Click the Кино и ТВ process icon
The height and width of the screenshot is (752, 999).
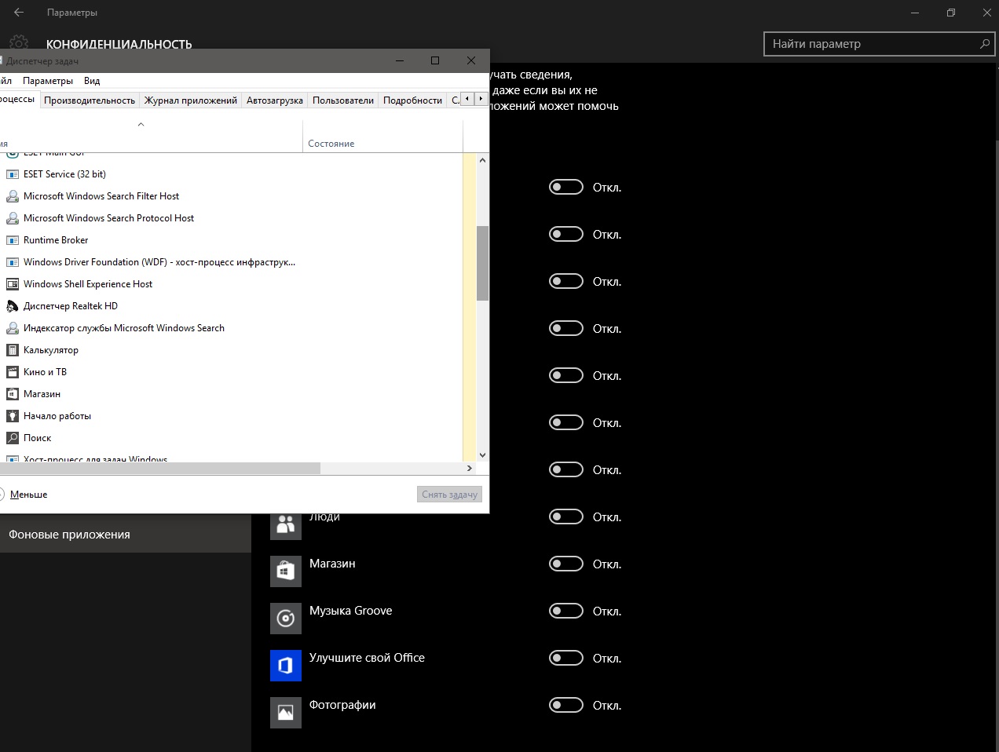coord(13,372)
